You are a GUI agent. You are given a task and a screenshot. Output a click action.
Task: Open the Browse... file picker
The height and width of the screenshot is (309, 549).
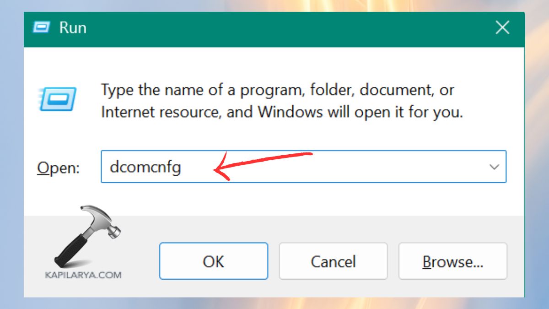pos(453,261)
